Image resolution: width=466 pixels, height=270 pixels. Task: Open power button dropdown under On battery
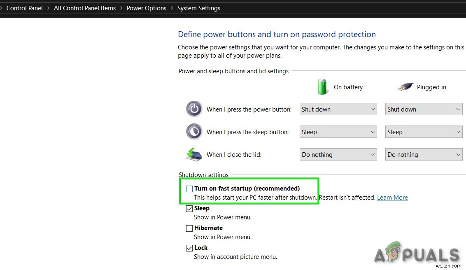(x=338, y=109)
